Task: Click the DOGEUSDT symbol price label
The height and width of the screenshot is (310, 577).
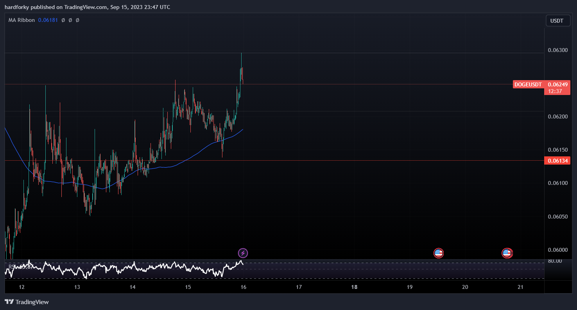Action: tap(528, 84)
